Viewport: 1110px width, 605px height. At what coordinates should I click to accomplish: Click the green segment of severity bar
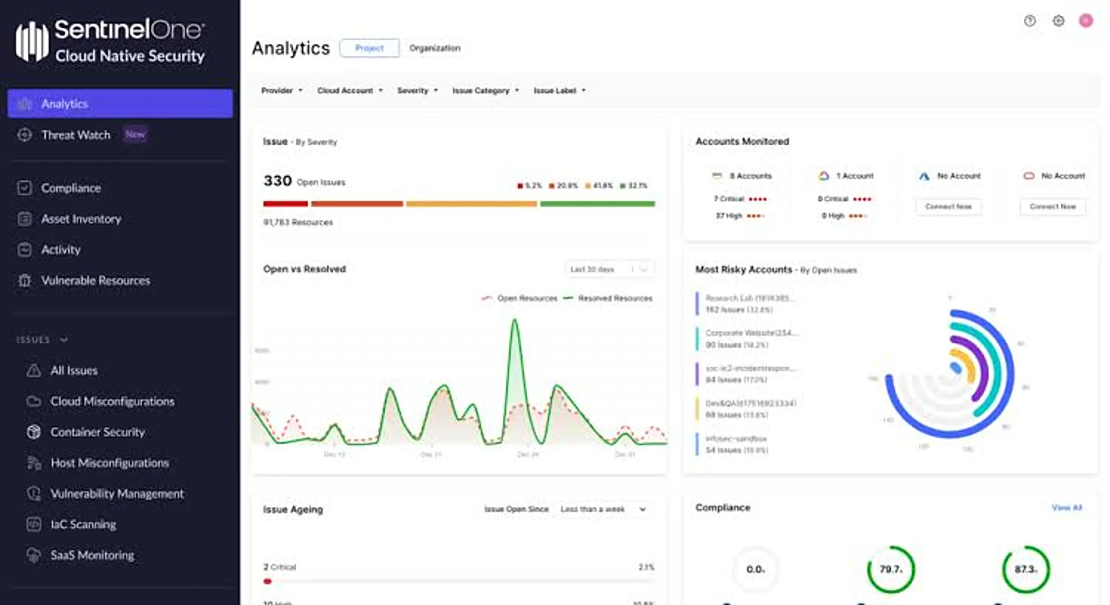coord(598,203)
